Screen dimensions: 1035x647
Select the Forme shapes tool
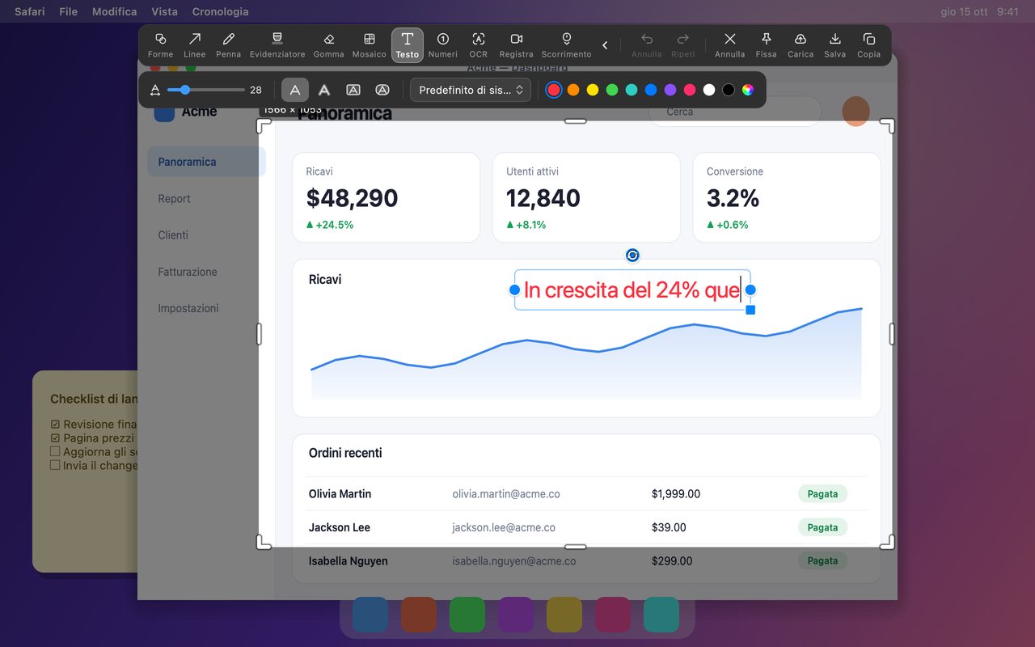click(x=160, y=45)
